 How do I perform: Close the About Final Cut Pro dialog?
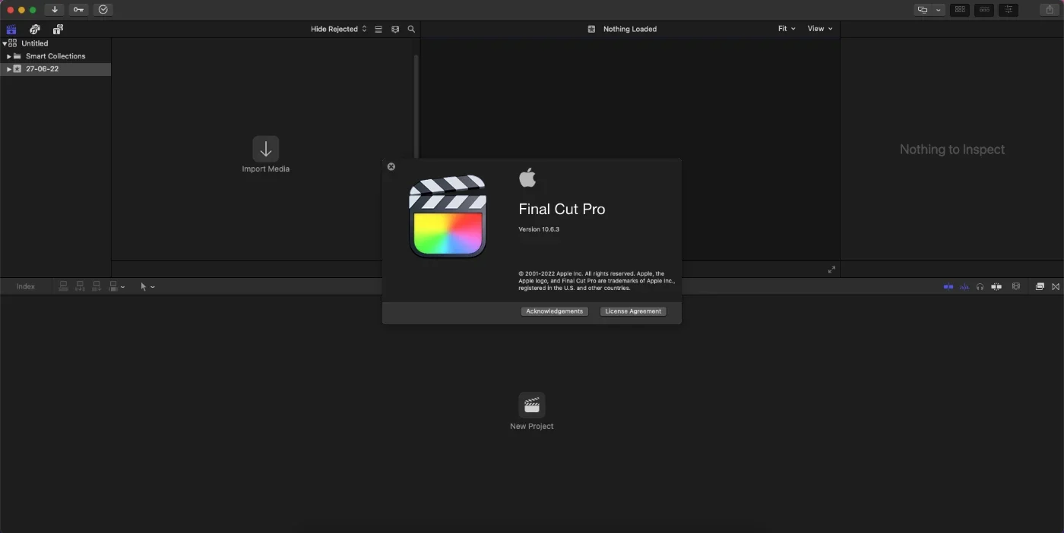pyautogui.click(x=391, y=166)
